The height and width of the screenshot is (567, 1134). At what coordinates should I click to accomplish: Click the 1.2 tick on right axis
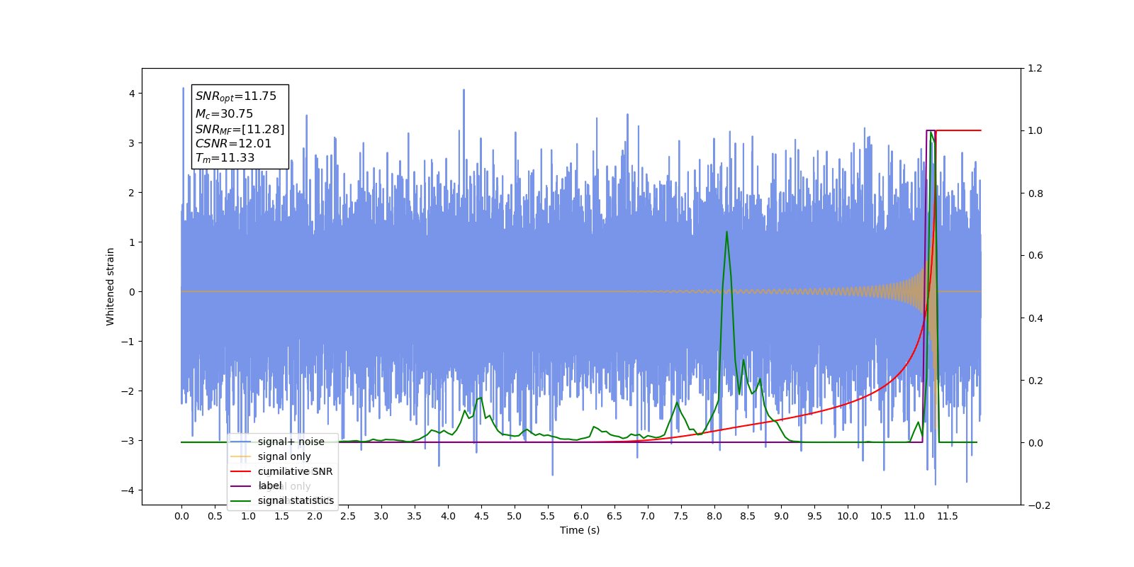[x=1035, y=69]
